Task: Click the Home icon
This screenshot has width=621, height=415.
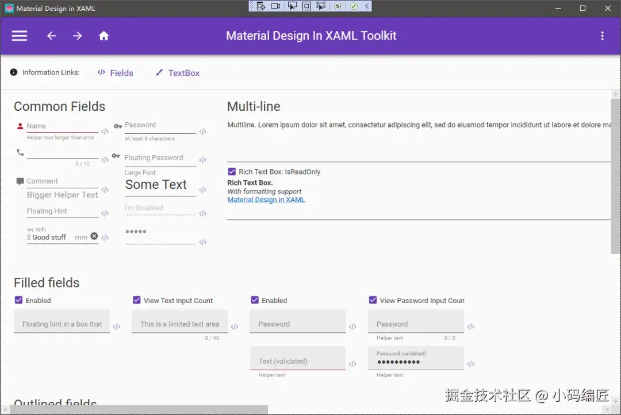Action: 103,36
